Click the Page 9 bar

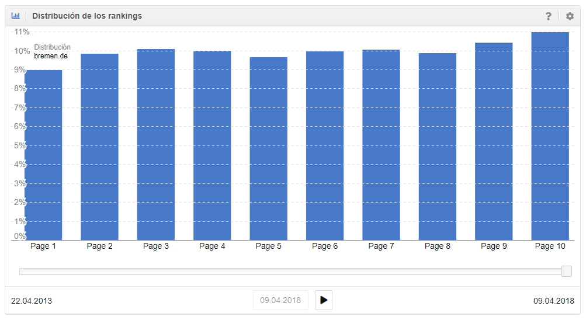point(494,141)
